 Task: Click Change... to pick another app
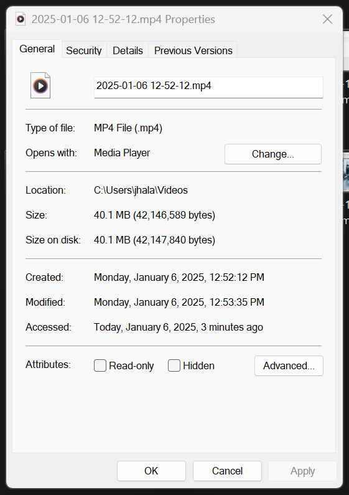[273, 154]
